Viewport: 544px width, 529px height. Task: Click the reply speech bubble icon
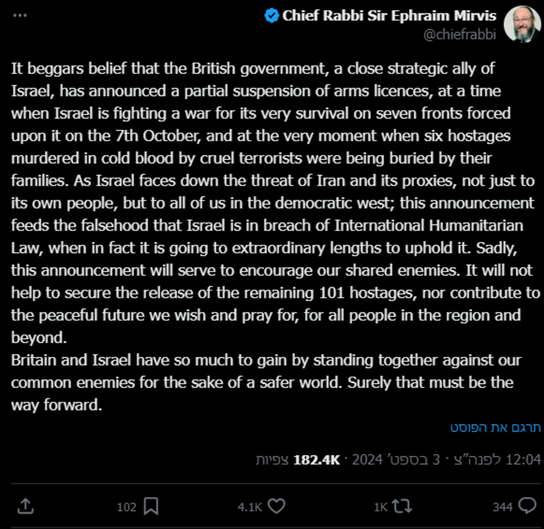tap(528, 506)
